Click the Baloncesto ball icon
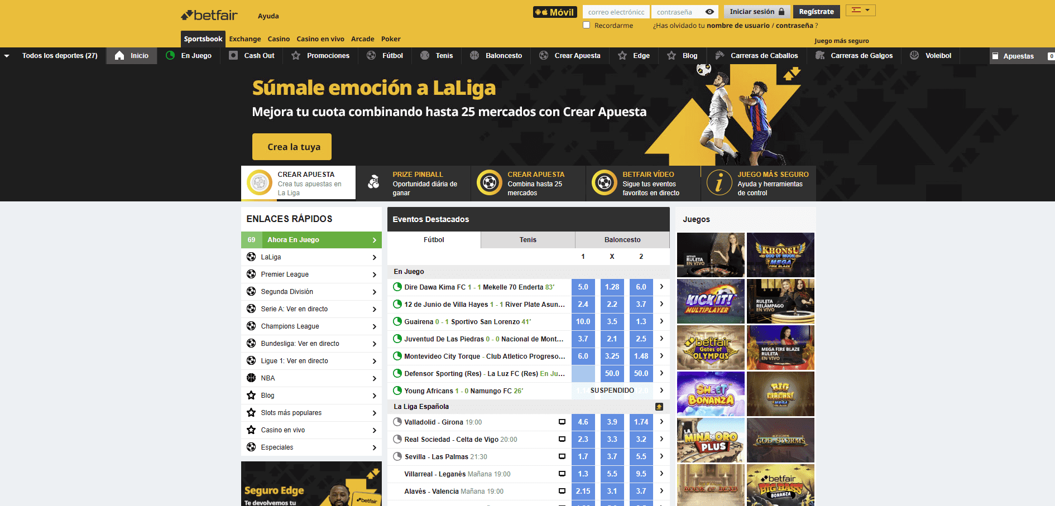The image size is (1055, 506). (x=474, y=55)
